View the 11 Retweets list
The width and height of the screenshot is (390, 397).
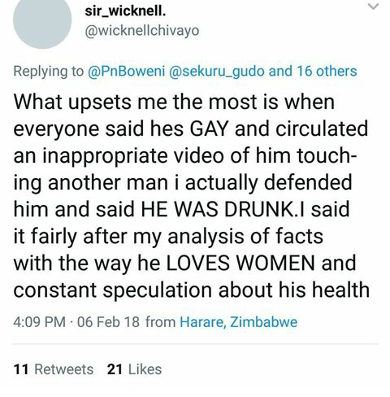click(54, 369)
